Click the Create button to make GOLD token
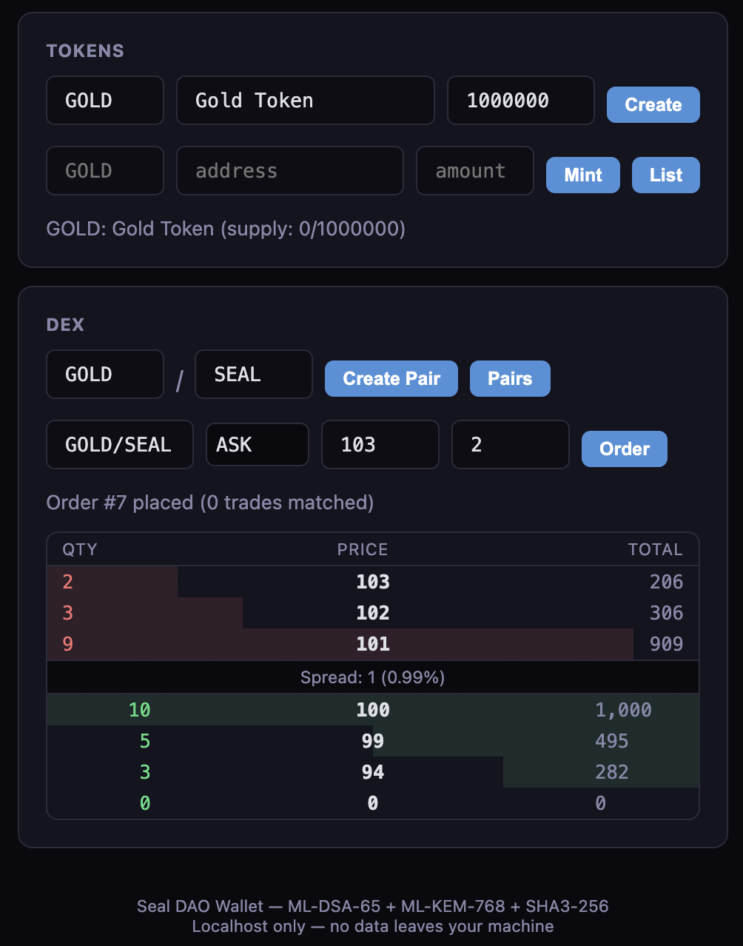This screenshot has height=946, width=743. click(x=652, y=104)
